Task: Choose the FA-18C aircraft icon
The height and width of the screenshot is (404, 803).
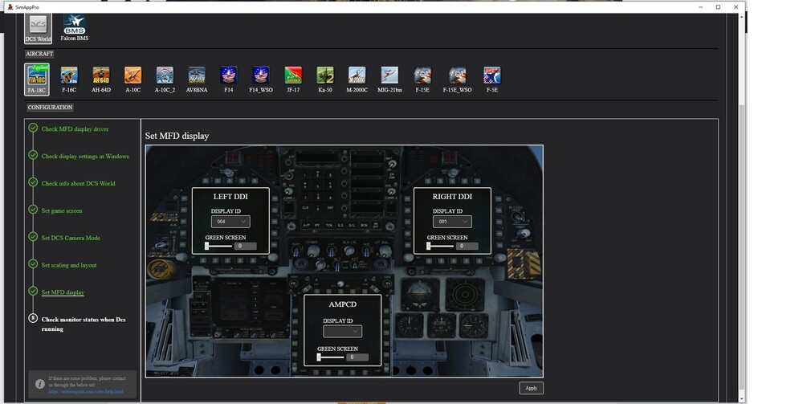Action: pyautogui.click(x=37, y=79)
